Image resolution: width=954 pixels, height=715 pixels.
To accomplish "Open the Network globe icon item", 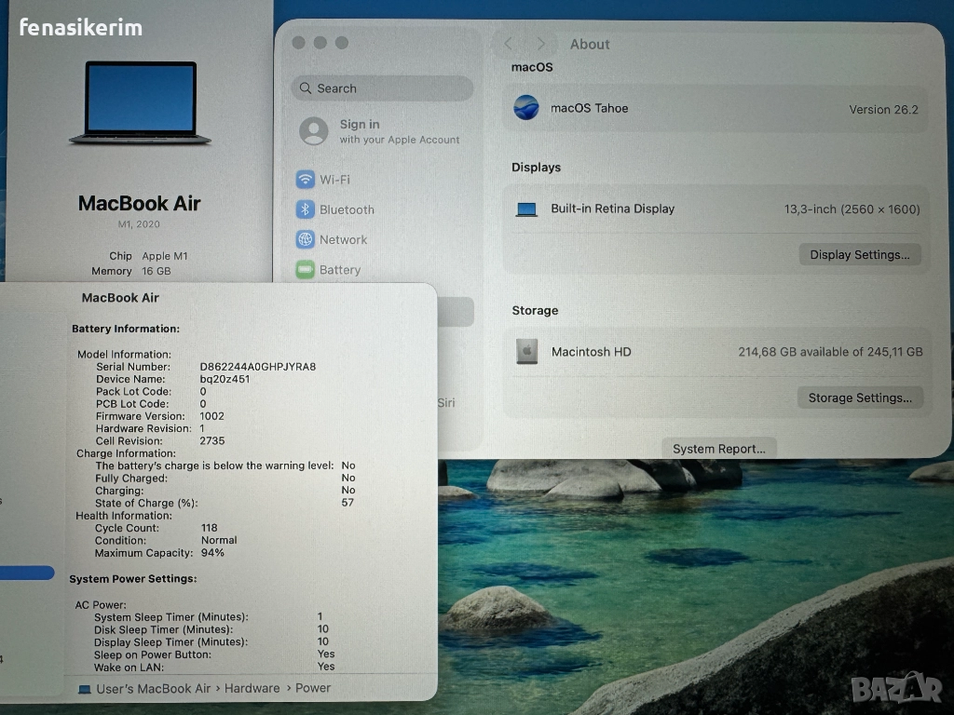I will click(306, 239).
